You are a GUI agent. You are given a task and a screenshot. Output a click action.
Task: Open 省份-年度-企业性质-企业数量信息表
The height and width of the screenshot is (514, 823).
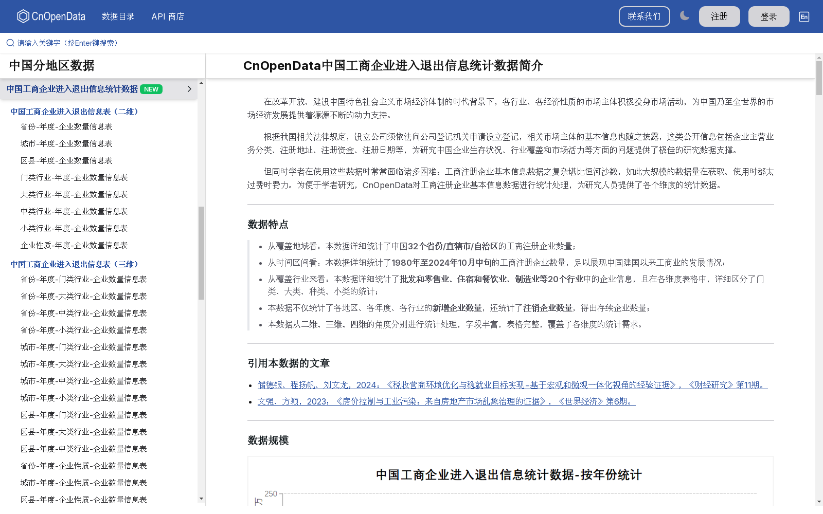pos(84,466)
